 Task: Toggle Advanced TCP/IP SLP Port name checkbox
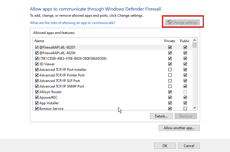coord(37,81)
